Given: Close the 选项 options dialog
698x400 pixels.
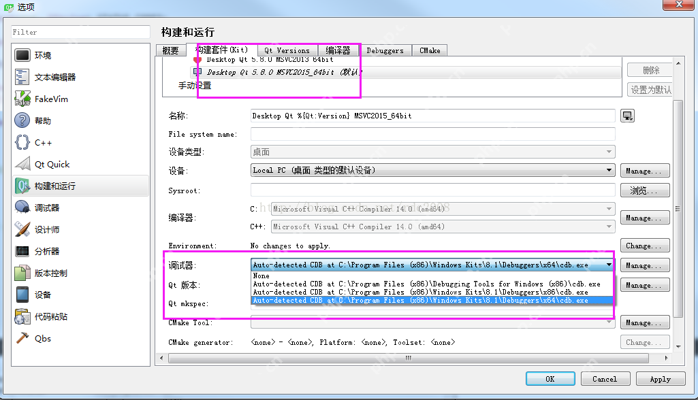Looking at the screenshot, I should click(x=678, y=5).
